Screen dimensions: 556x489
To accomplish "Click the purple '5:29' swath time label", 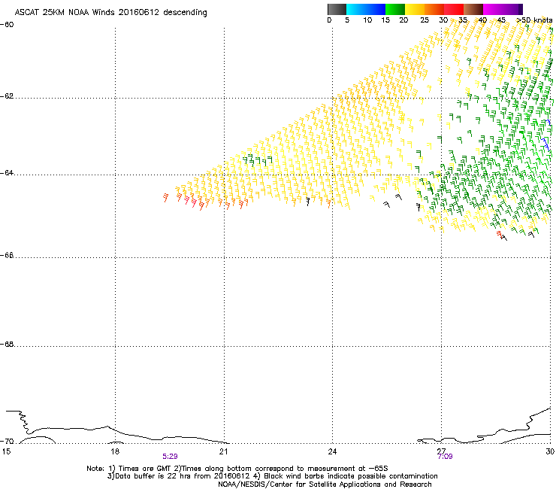I will click(171, 457).
